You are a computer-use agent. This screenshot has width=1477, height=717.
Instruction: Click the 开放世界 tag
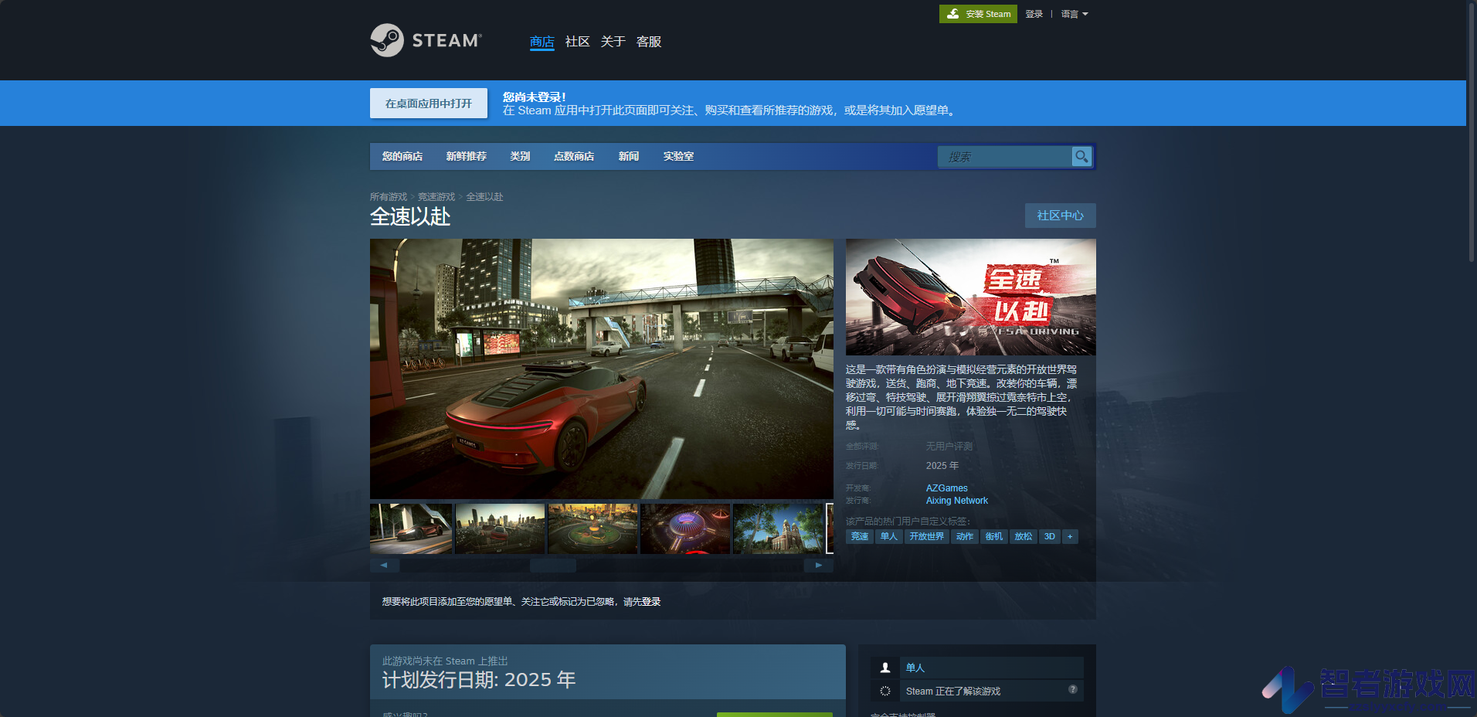[x=926, y=536]
